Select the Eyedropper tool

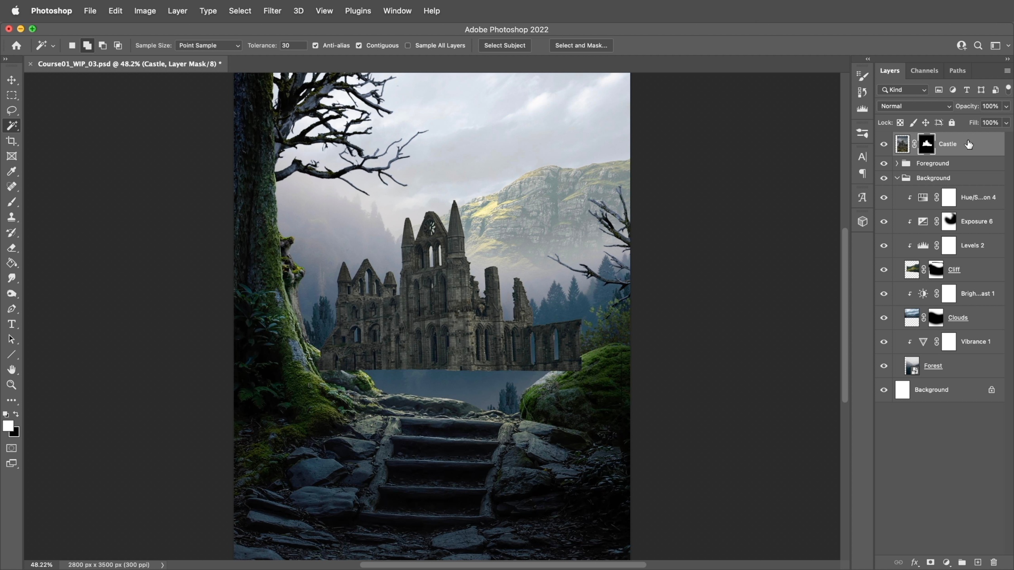click(11, 171)
